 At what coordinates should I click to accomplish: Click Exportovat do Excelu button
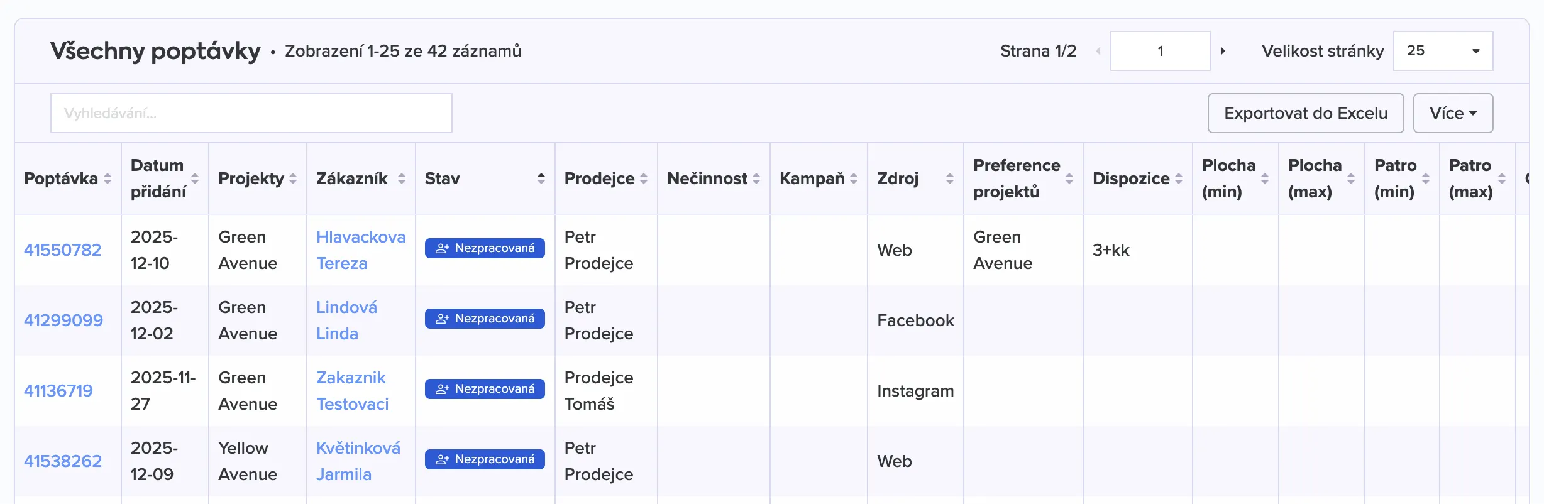click(x=1305, y=113)
